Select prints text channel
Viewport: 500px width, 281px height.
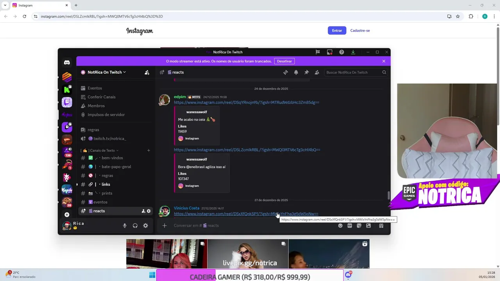point(116,193)
